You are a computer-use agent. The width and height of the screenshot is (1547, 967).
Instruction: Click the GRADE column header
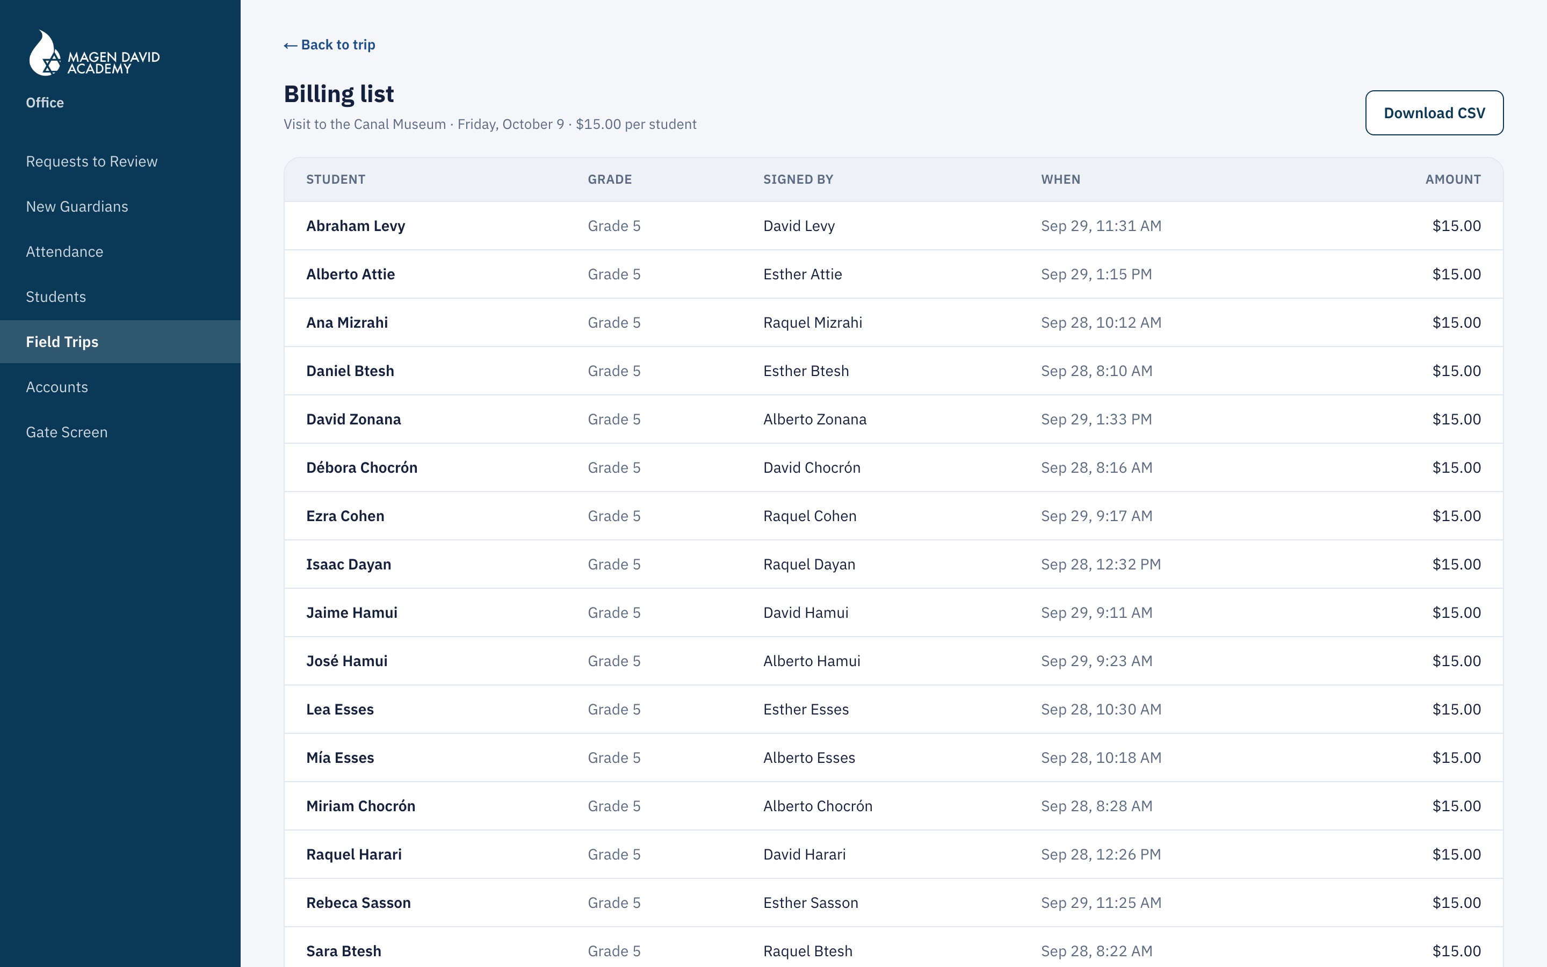click(609, 180)
